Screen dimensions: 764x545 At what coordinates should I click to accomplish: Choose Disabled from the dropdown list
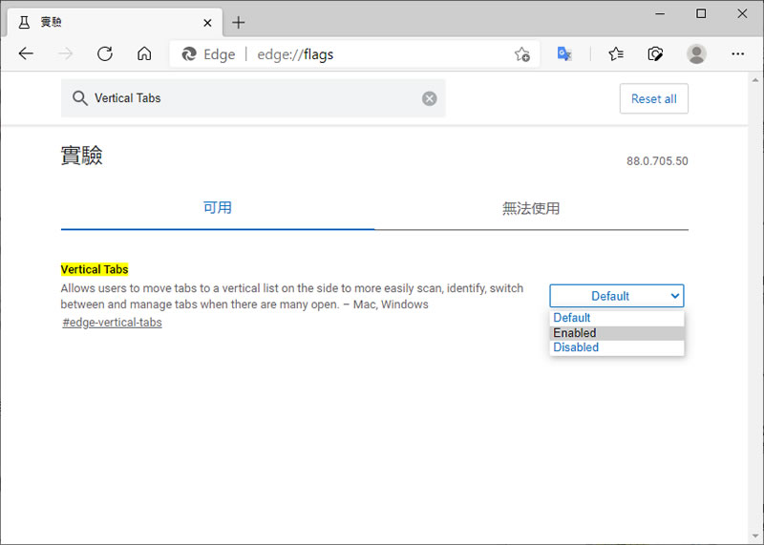tap(617, 347)
